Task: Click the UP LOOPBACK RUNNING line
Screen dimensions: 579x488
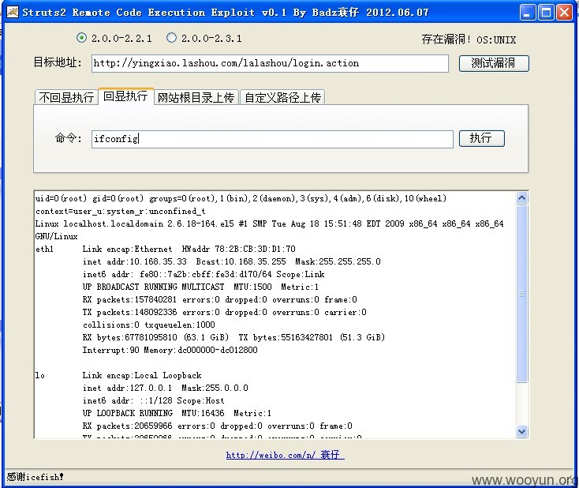Action: pos(177,413)
